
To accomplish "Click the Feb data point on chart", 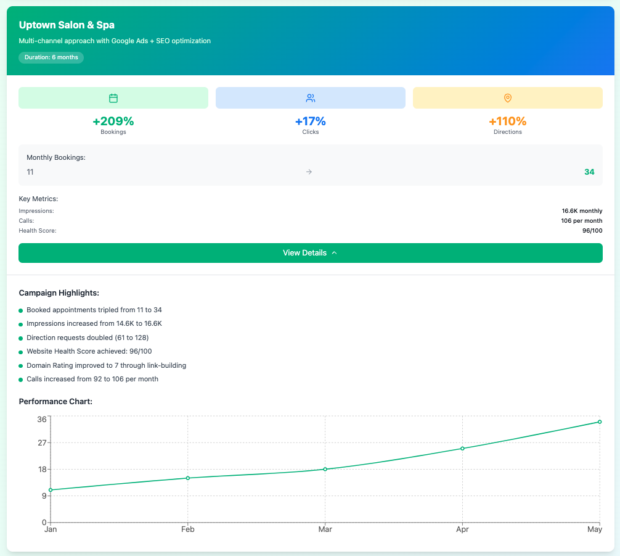I will 188,478.
